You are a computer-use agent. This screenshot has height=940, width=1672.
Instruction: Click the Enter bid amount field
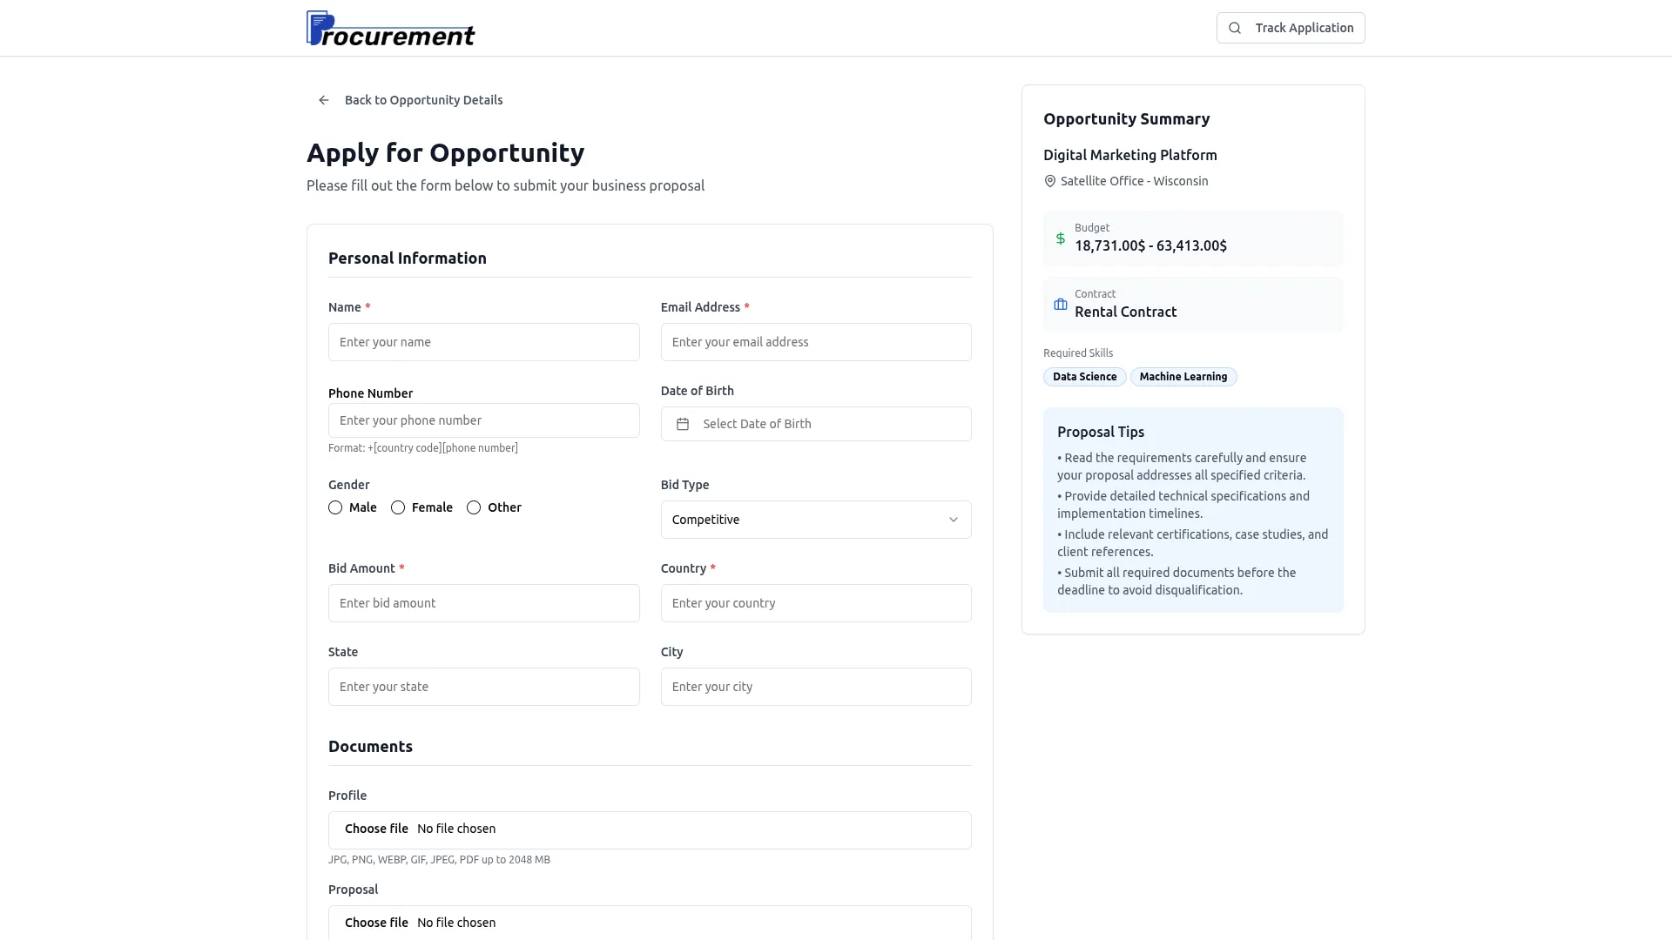coord(483,603)
